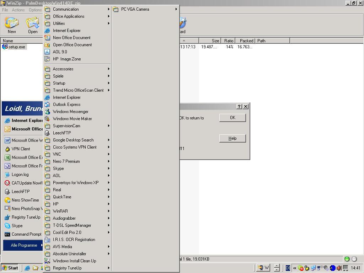The height and width of the screenshot is (273, 364).
Task: Click the 14% ratio value for setup.exe
Action: coord(230,47)
